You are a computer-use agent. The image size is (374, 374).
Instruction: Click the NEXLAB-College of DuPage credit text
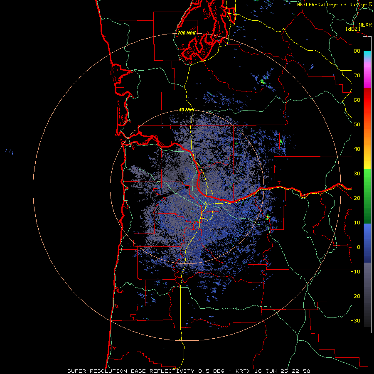(x=332, y=5)
